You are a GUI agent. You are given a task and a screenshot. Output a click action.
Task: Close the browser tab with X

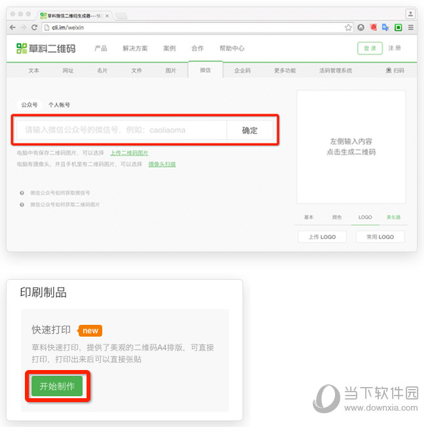pos(107,16)
